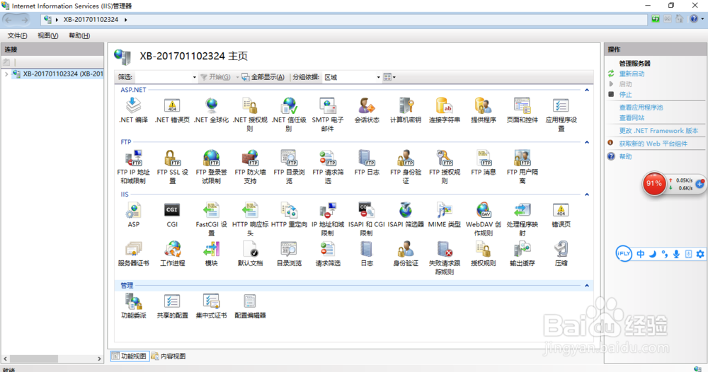Click 查看应用程序池 link
This screenshot has width=708, height=372.
click(641, 107)
